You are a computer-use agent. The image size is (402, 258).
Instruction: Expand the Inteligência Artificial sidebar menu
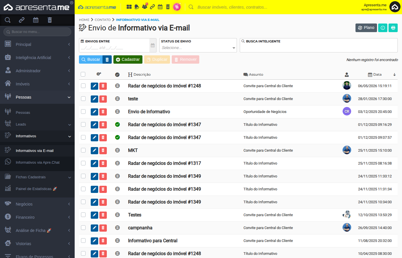point(37,58)
